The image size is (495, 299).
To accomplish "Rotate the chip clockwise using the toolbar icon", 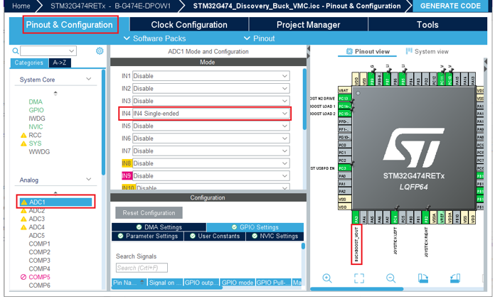I will click(x=423, y=278).
